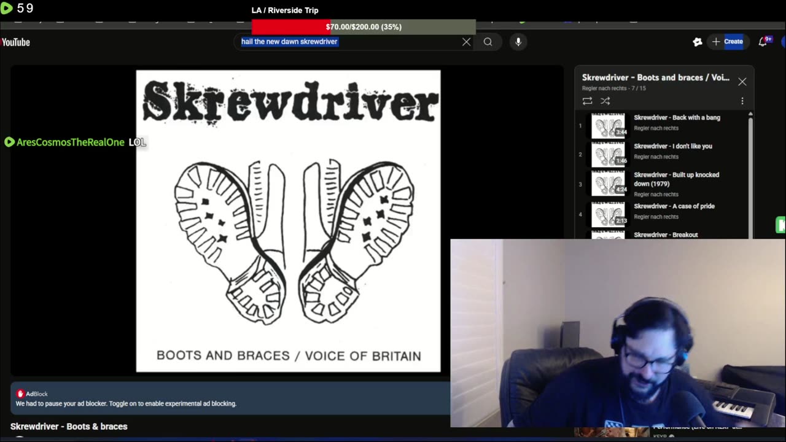Click the green stream icon beside 59
786x442 pixels.
click(7, 8)
